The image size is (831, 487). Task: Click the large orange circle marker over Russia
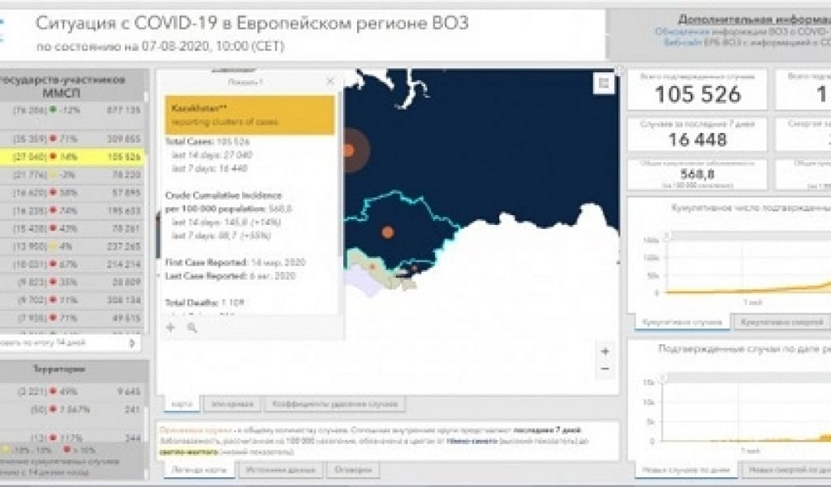pyautogui.click(x=351, y=150)
